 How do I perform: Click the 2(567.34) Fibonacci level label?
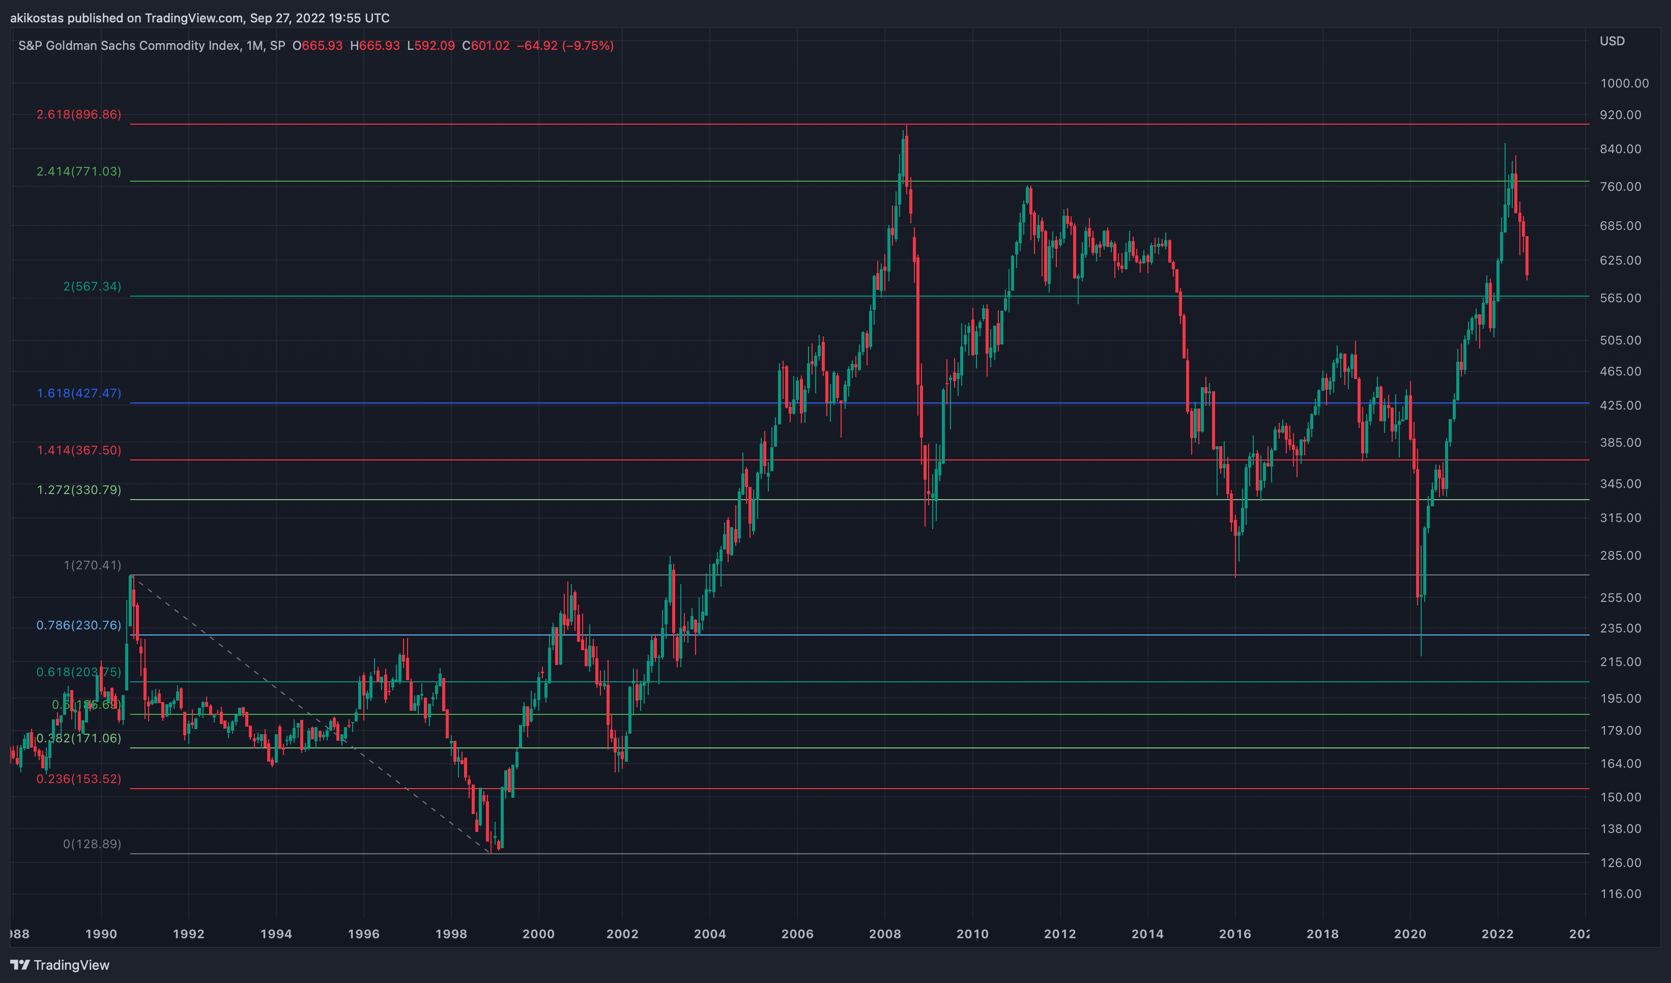coord(92,286)
